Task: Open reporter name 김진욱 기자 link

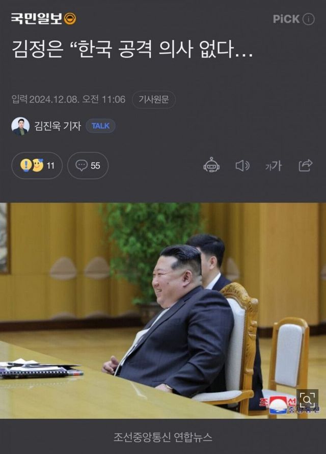Action: [58, 126]
